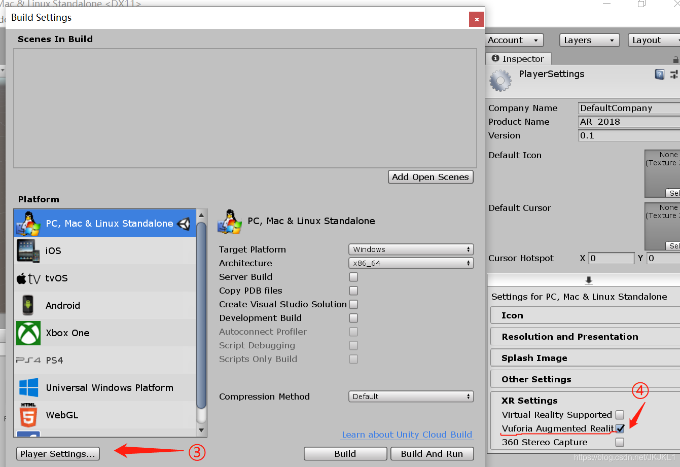The width and height of the screenshot is (680, 467).
Task: Click the Inspector tab info icon
Action: [x=495, y=58]
